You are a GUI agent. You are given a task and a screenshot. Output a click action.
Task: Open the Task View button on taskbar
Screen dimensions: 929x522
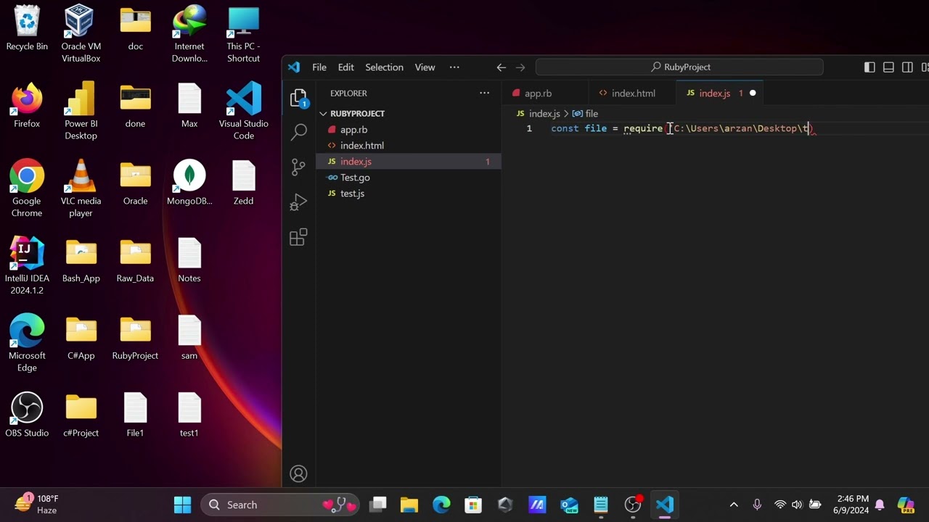pyautogui.click(x=377, y=505)
